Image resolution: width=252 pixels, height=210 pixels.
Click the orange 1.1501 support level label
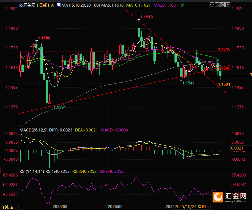[223, 84]
